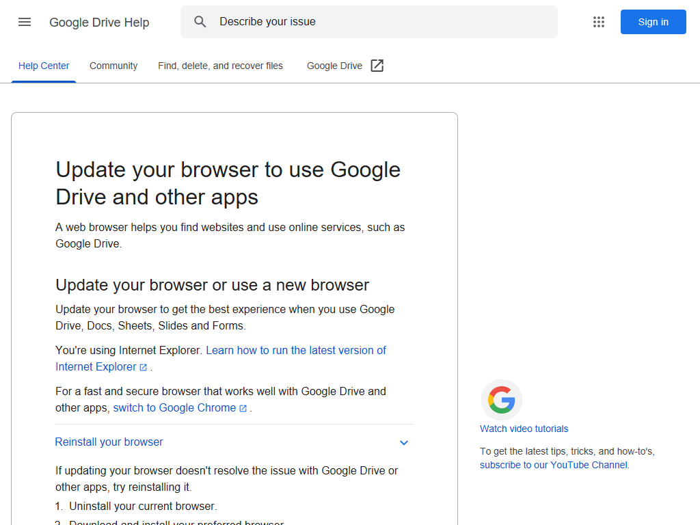Click external-link icon after Internet Explorer
Screen dimensions: 700x525
pos(144,367)
